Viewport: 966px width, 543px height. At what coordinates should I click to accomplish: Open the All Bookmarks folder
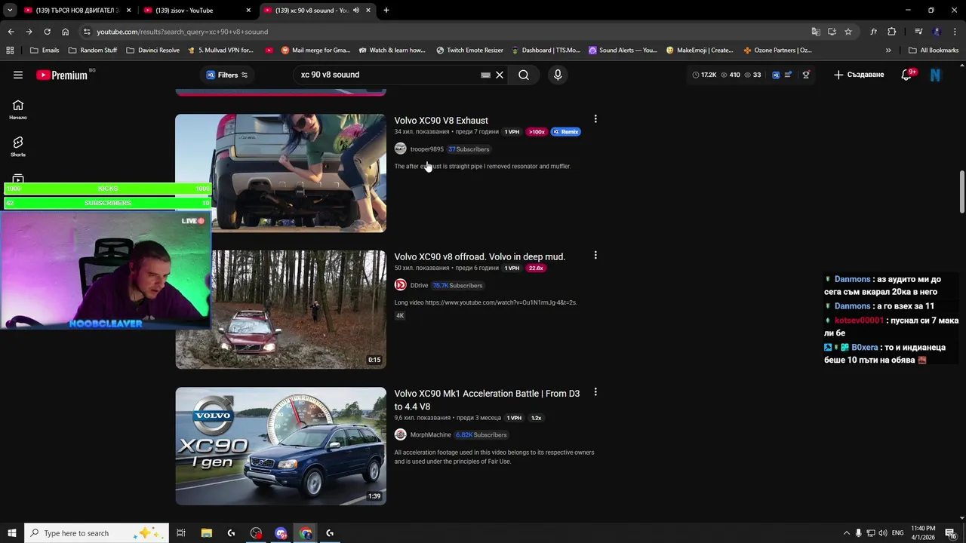pyautogui.click(x=934, y=51)
